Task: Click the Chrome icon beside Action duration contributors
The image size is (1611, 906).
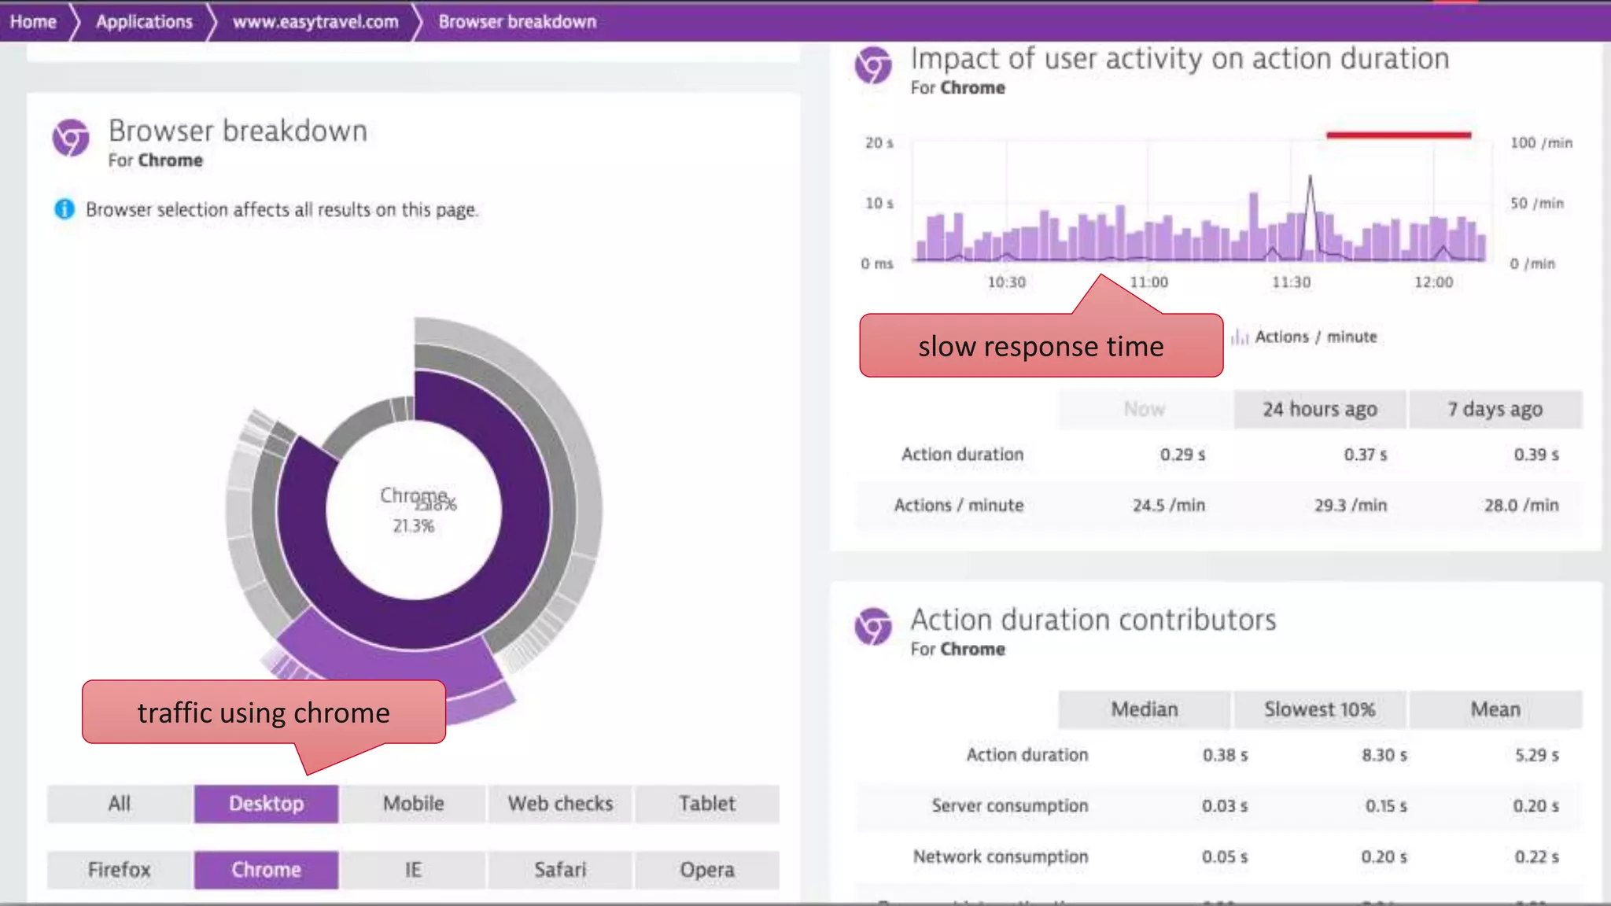Action: 873,627
